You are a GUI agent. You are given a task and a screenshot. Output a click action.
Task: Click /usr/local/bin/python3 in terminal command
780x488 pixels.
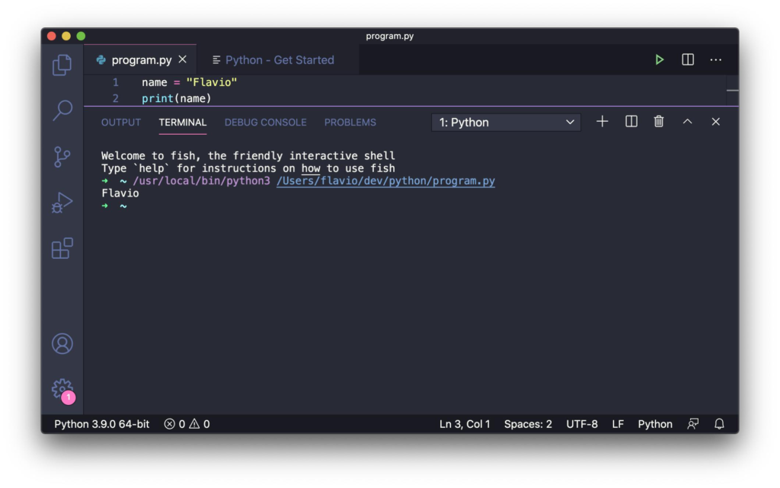pyautogui.click(x=201, y=181)
